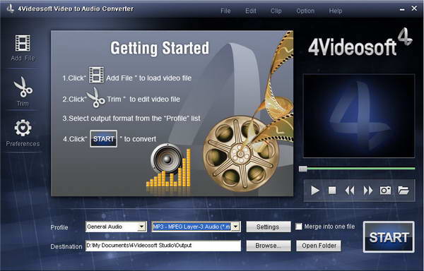
Task: Take a snapshot with camera icon
Action: point(385,191)
